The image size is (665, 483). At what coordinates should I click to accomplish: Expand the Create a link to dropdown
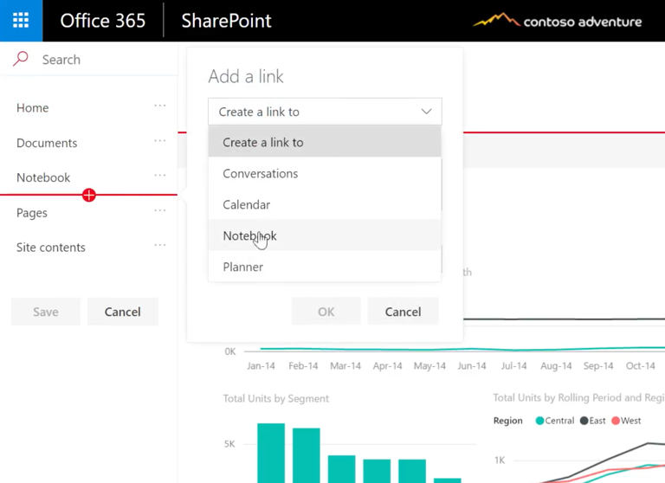(x=325, y=112)
